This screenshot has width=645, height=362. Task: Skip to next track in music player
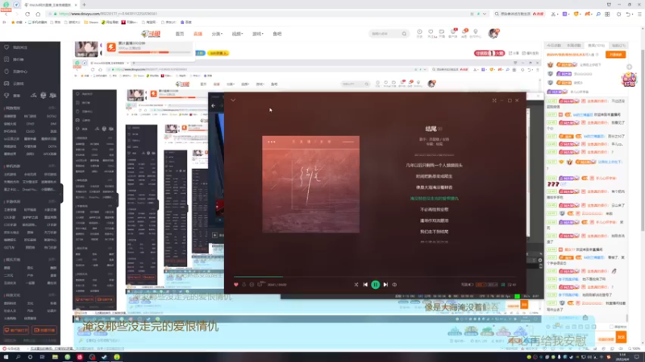385,285
